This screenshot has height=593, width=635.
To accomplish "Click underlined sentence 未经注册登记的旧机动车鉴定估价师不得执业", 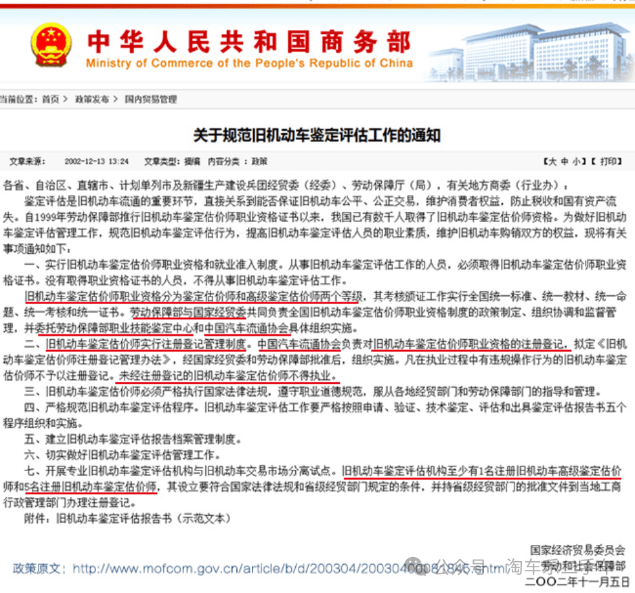I will pos(227,374).
